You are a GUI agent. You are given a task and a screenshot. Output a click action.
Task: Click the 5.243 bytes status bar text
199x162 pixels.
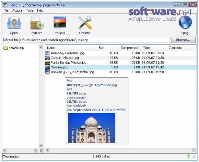101,156
